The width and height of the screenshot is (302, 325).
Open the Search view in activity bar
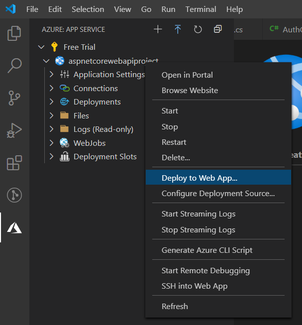click(14, 65)
